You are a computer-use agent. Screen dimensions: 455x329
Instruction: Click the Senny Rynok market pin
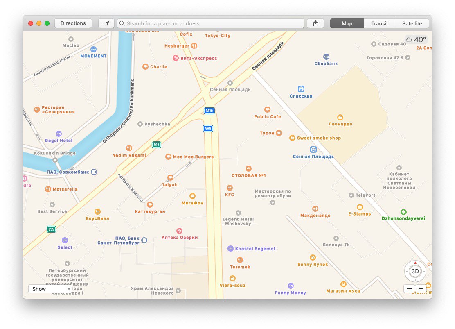313,257
